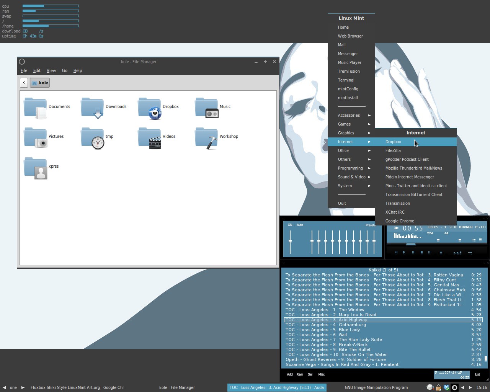Image resolution: width=490 pixels, height=392 pixels.
Task: Open the File menu
Action: [x=24, y=70]
